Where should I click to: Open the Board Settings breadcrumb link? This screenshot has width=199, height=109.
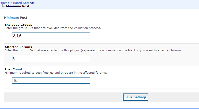coord(24,3)
